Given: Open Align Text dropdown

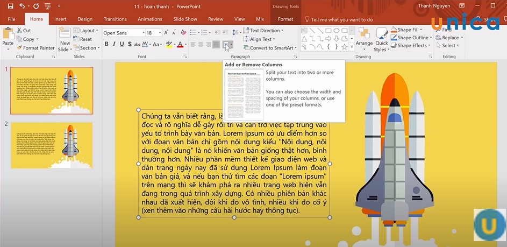Looking at the screenshot, I should (x=259, y=39).
